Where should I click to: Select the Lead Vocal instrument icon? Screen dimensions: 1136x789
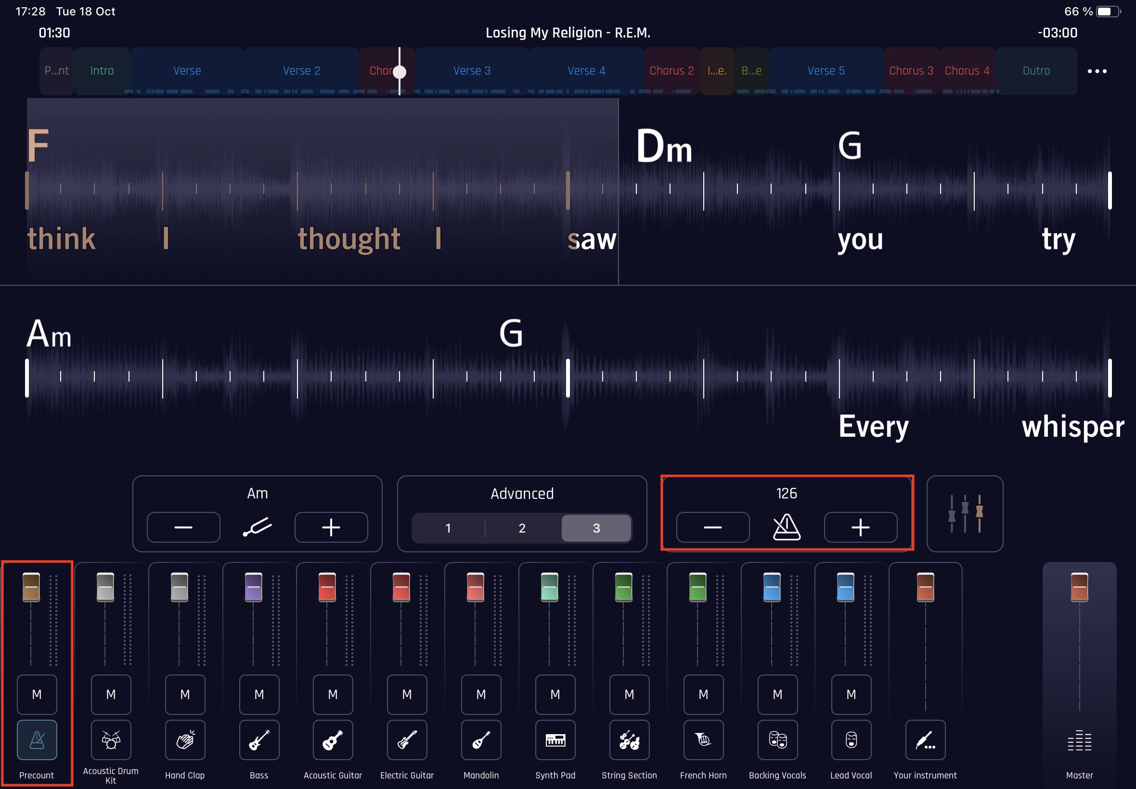[850, 740]
